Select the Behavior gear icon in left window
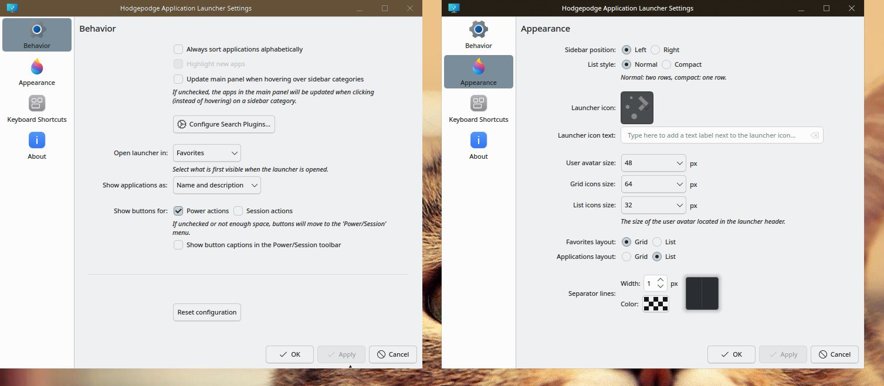 point(37,29)
